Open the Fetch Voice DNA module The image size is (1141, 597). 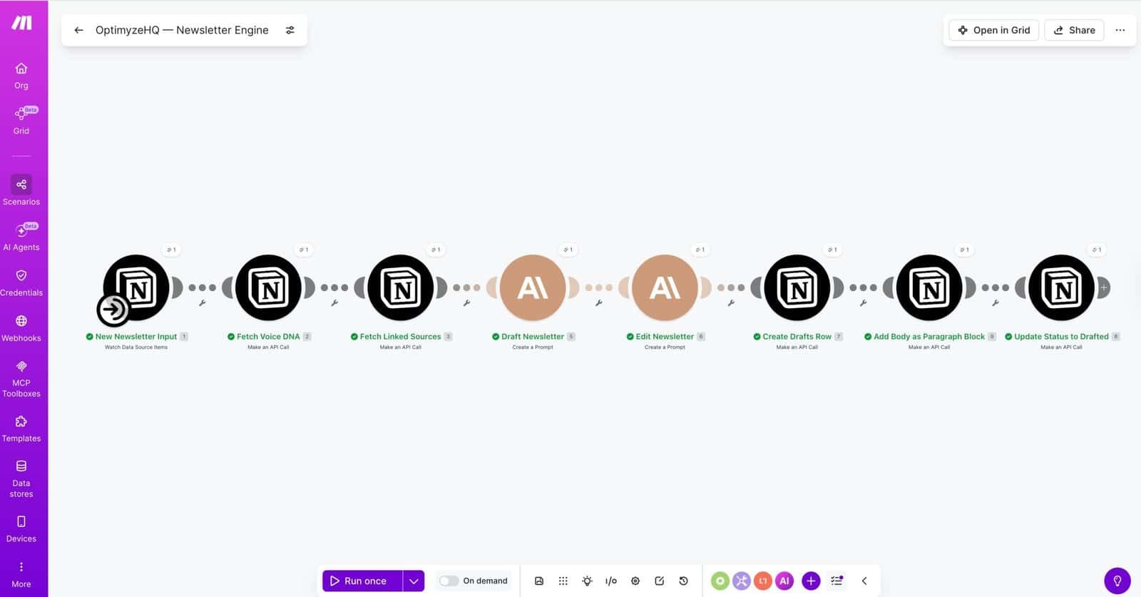[x=269, y=287]
